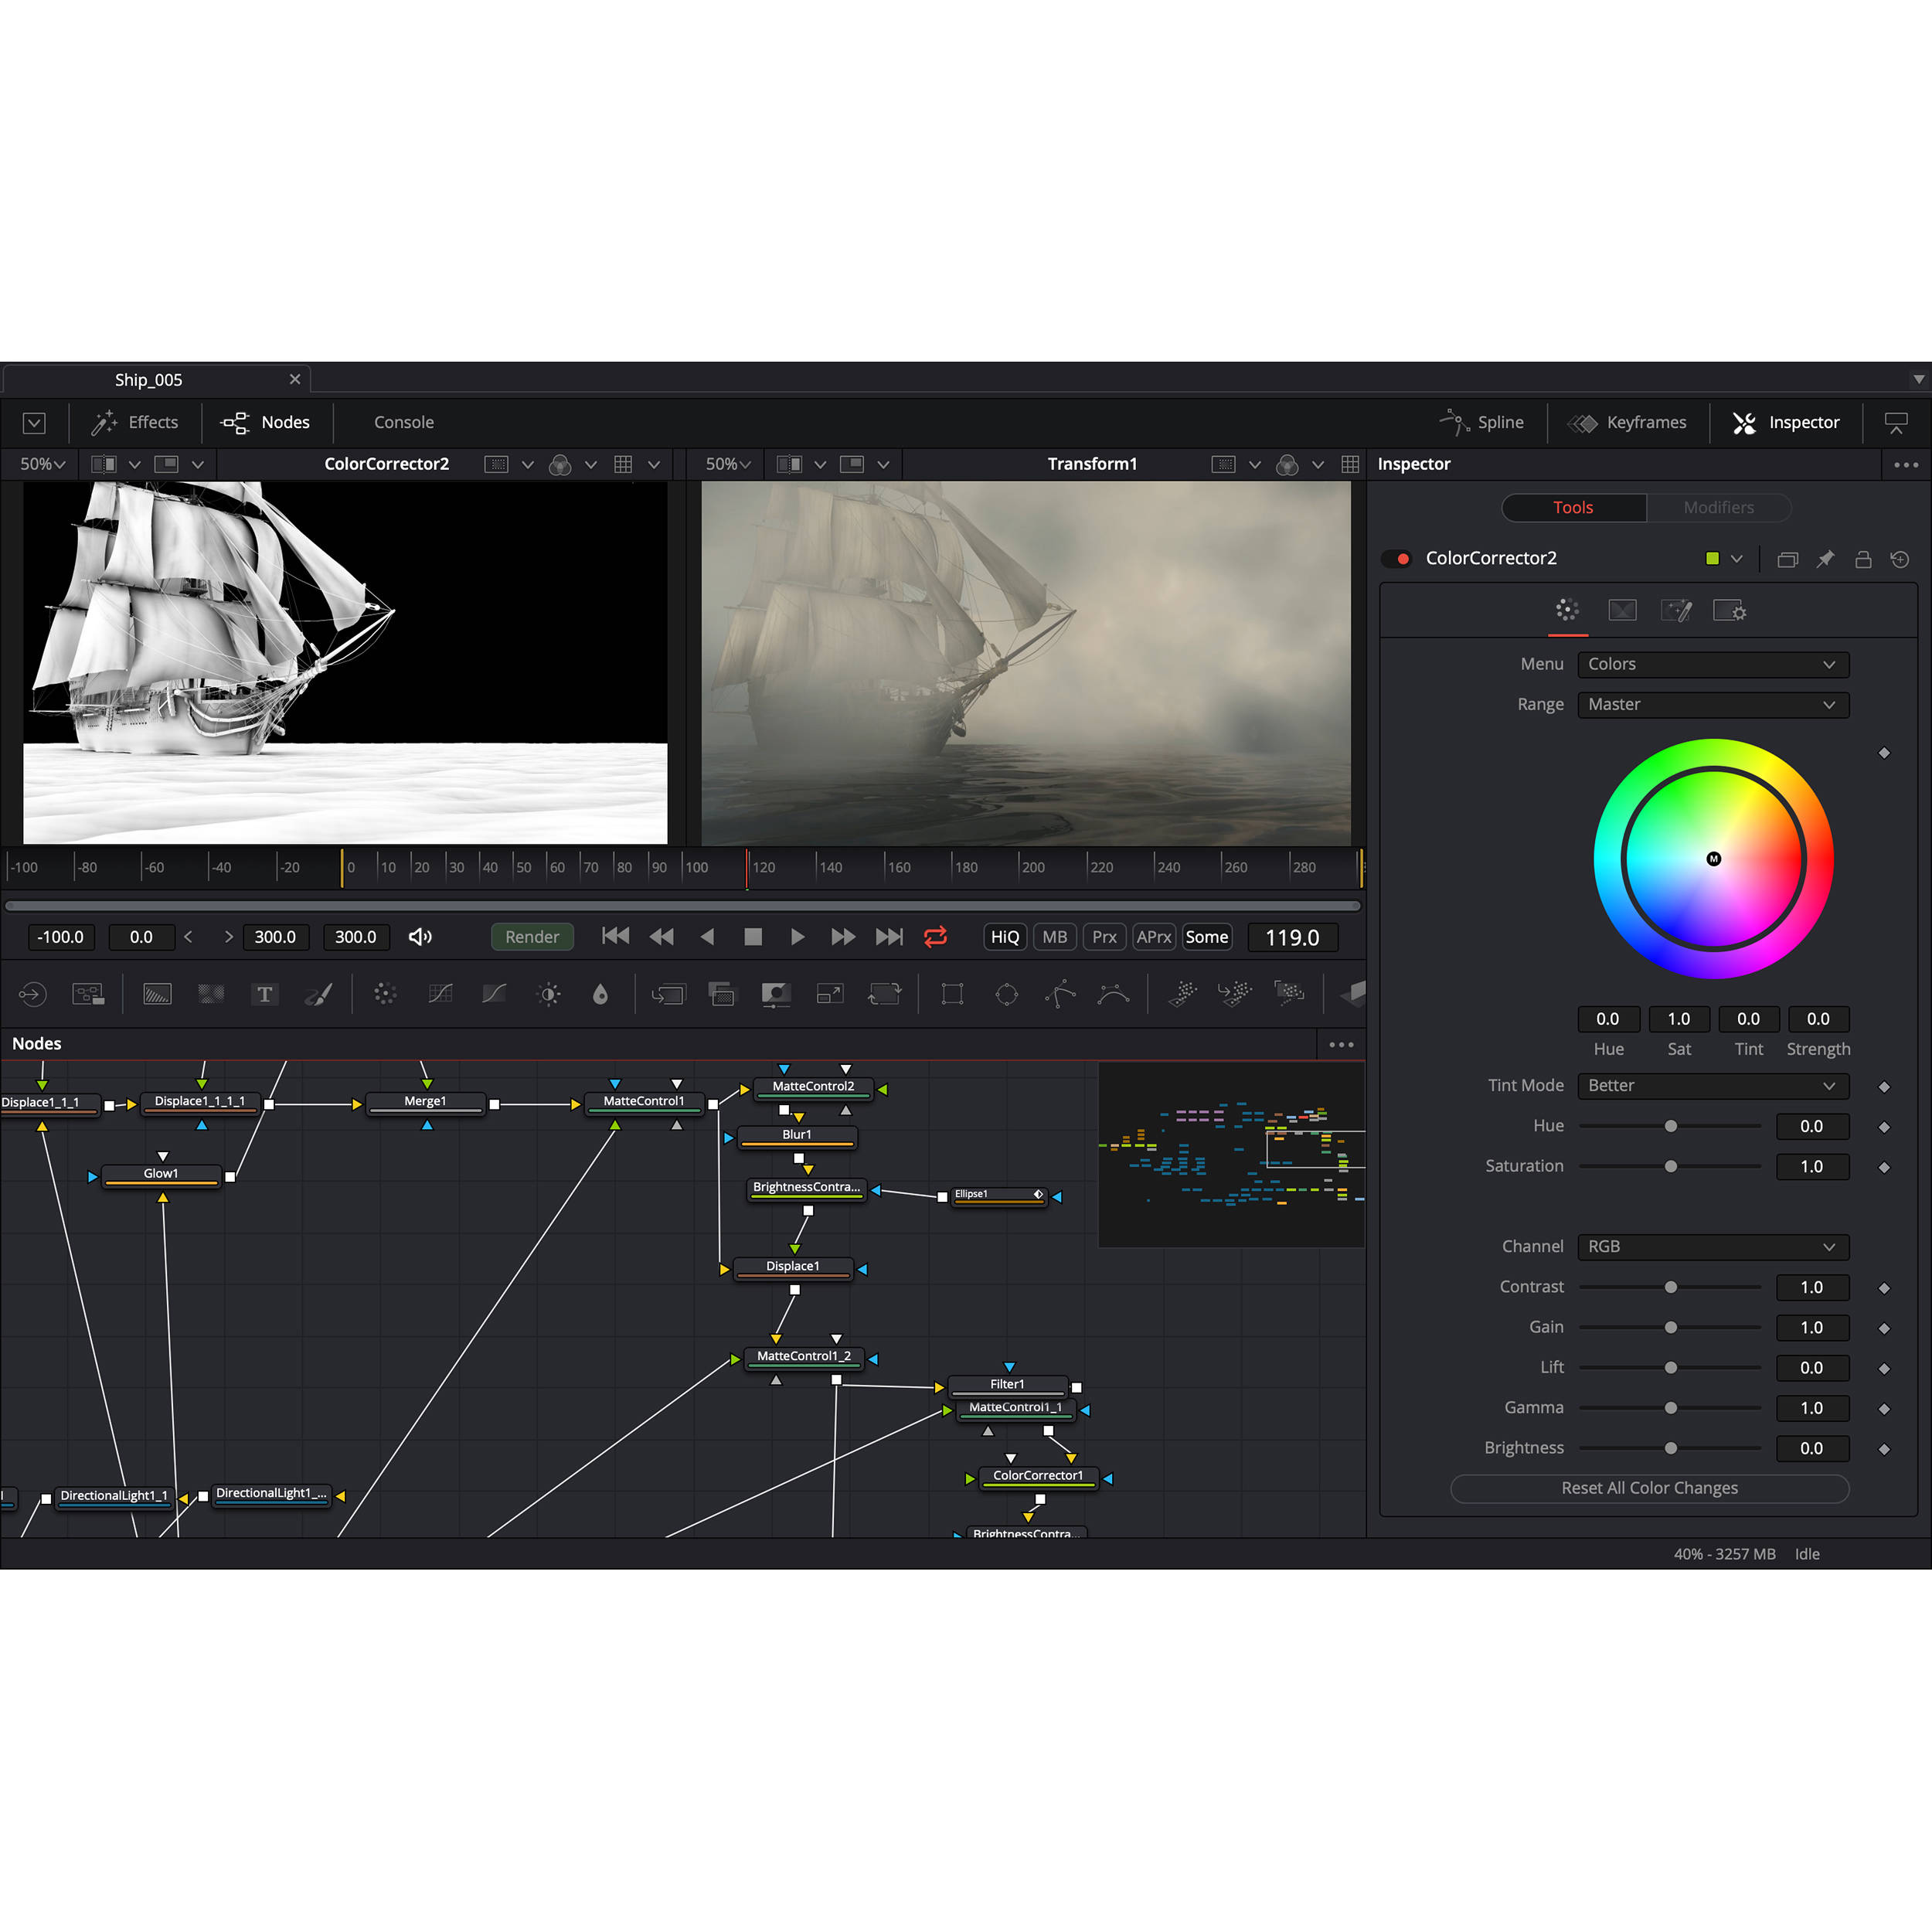Screen dimensions: 1932x1932
Task: Open the Menu dropdown showing Colors
Action: click(1712, 664)
